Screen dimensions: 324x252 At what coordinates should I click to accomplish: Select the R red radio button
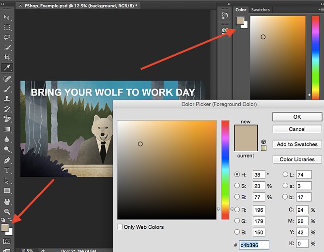pos(237,209)
